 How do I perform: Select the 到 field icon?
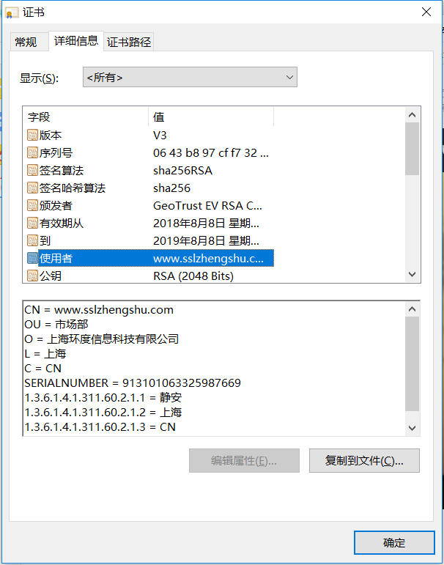32,240
